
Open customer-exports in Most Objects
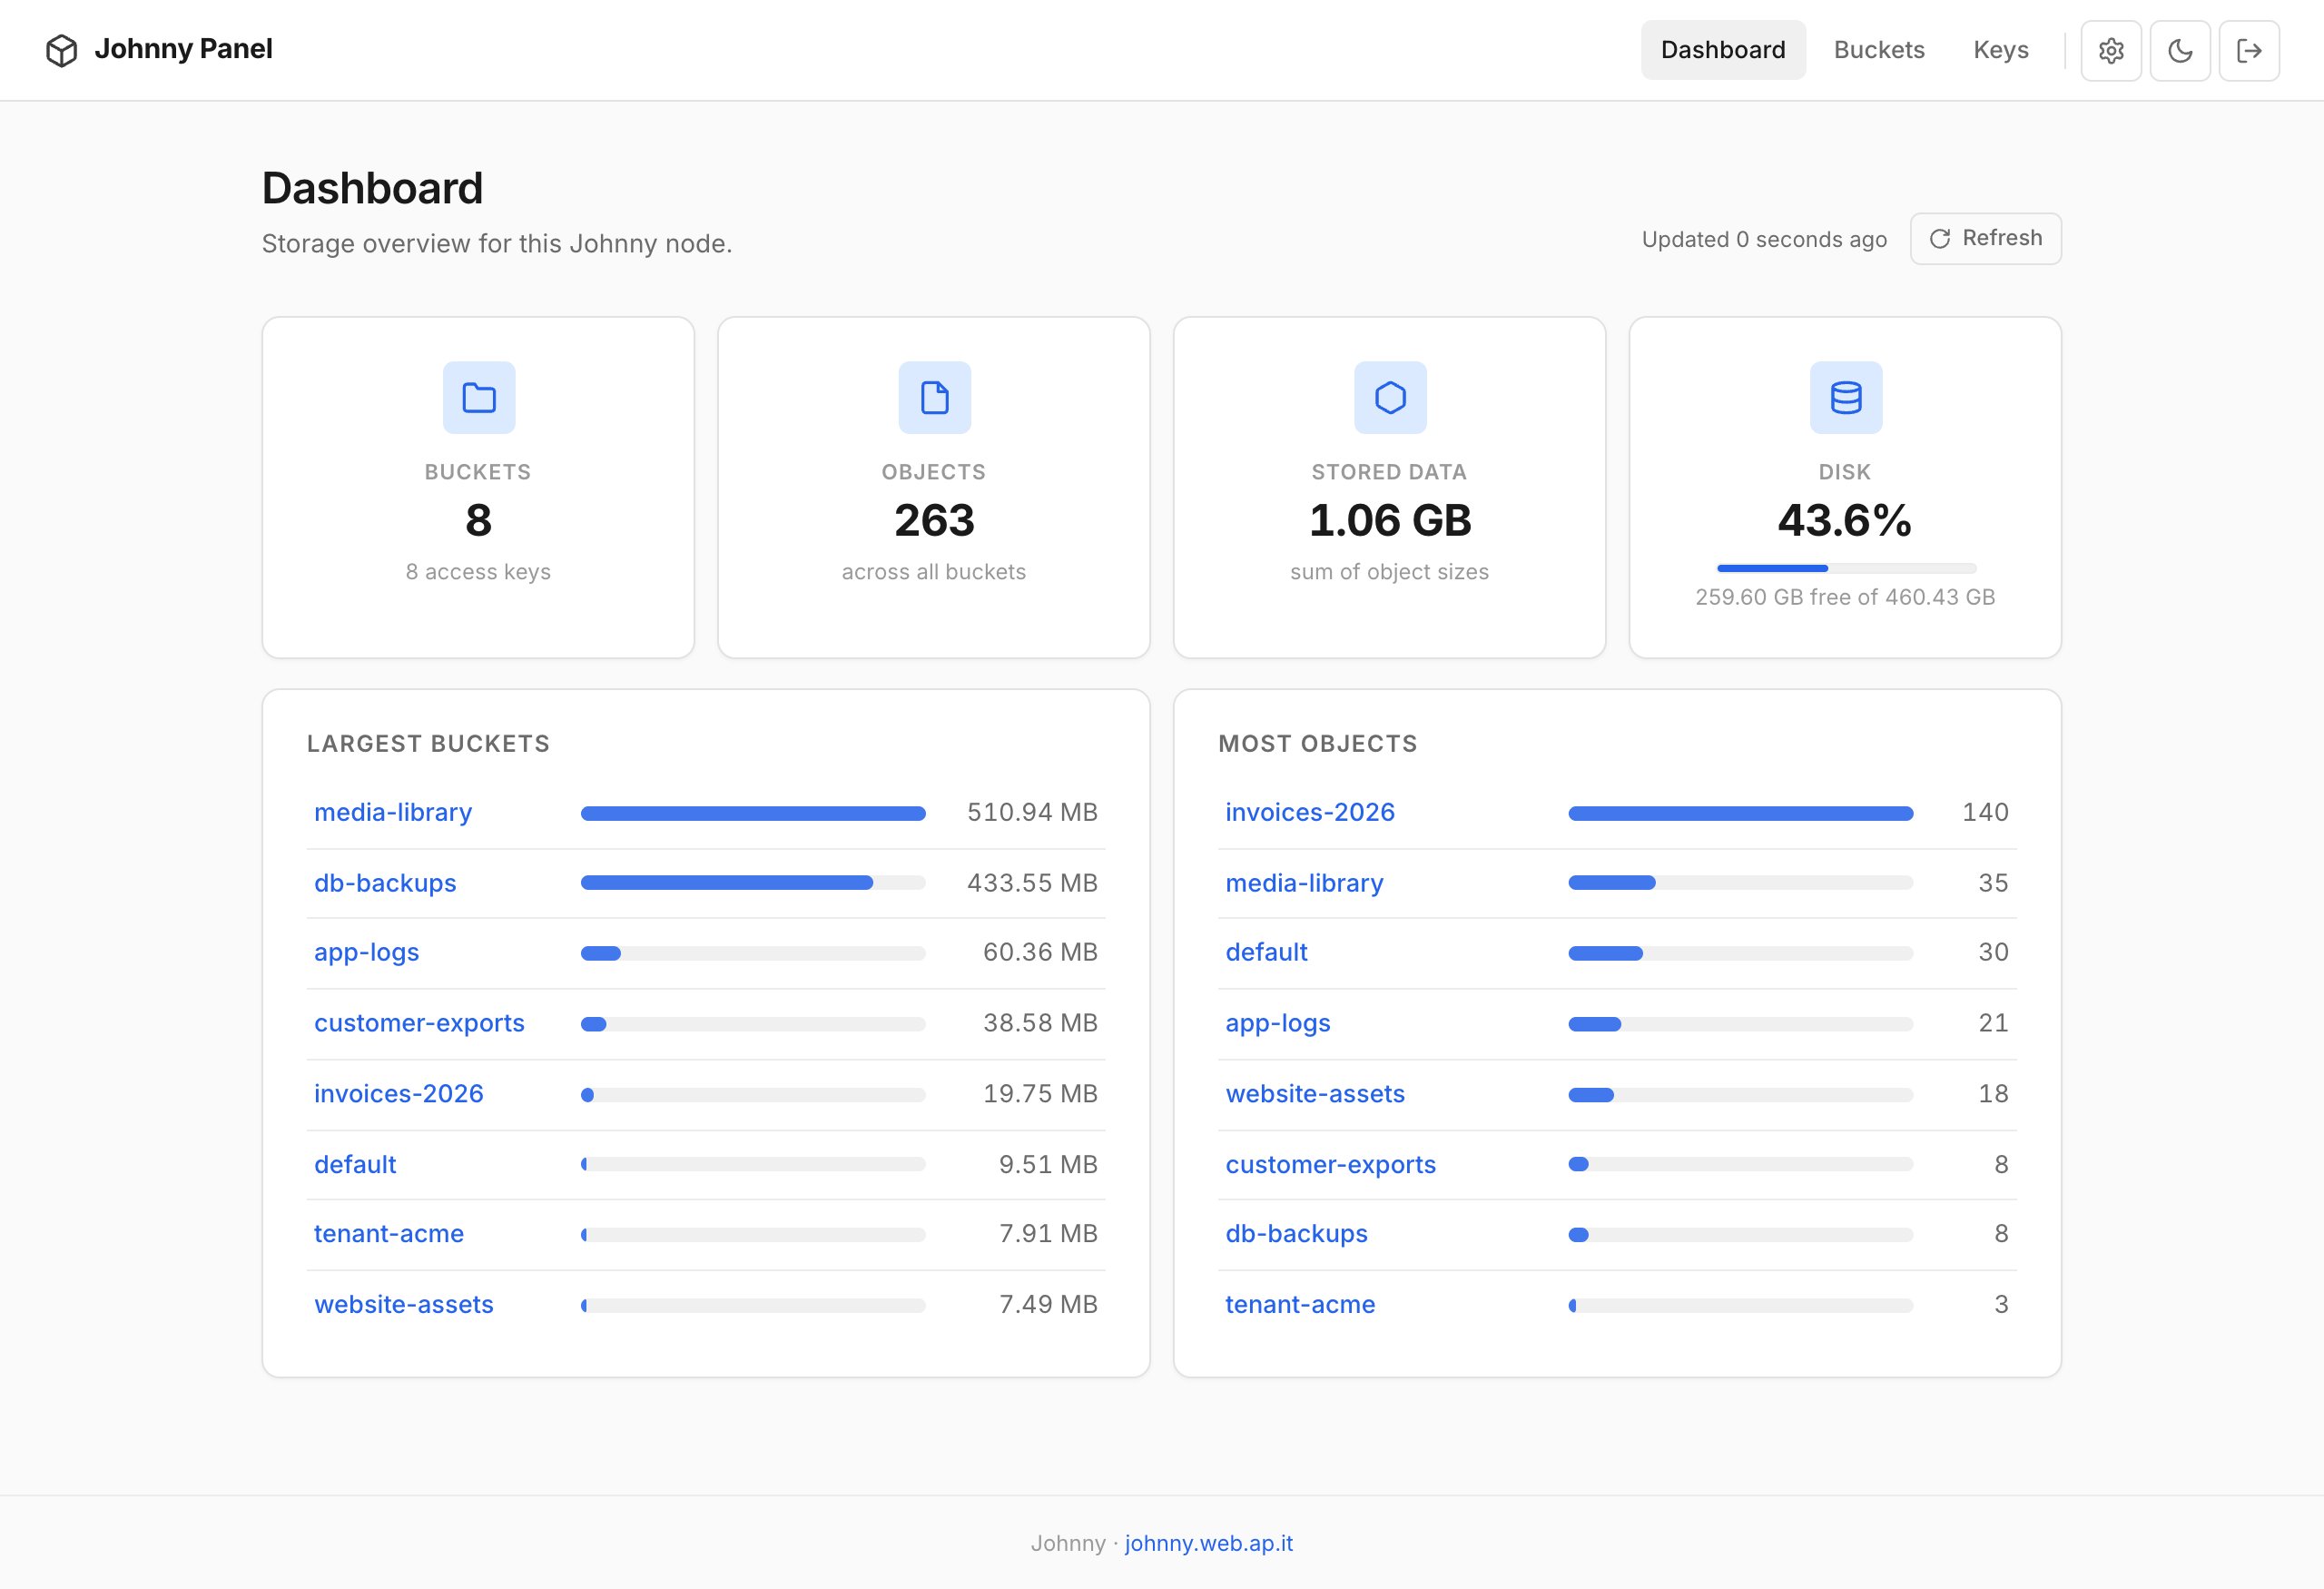1330,1164
